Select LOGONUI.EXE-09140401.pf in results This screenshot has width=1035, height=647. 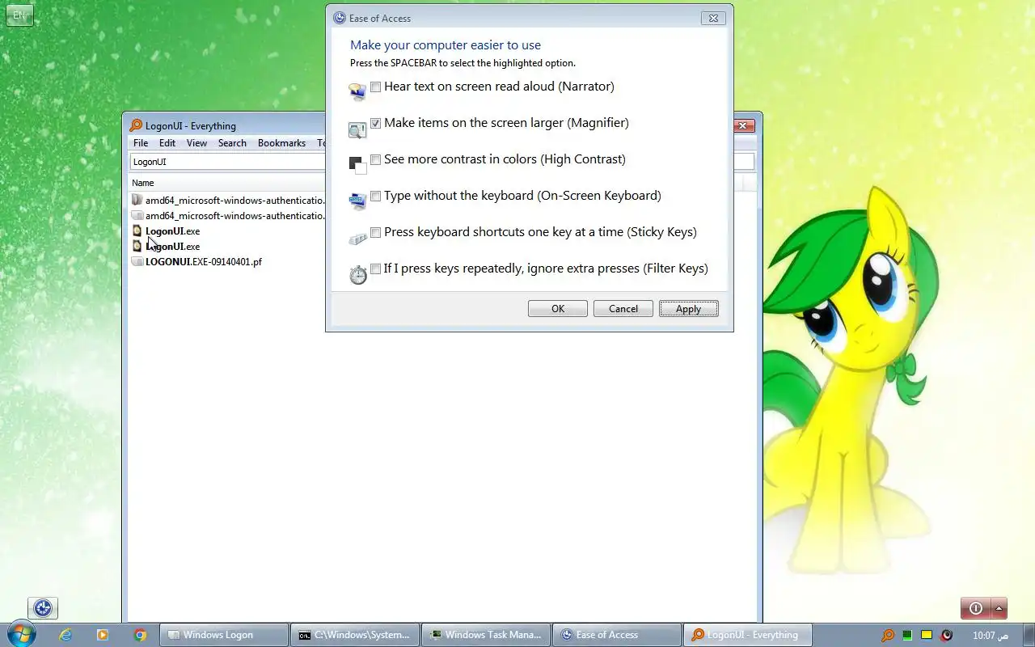204,262
